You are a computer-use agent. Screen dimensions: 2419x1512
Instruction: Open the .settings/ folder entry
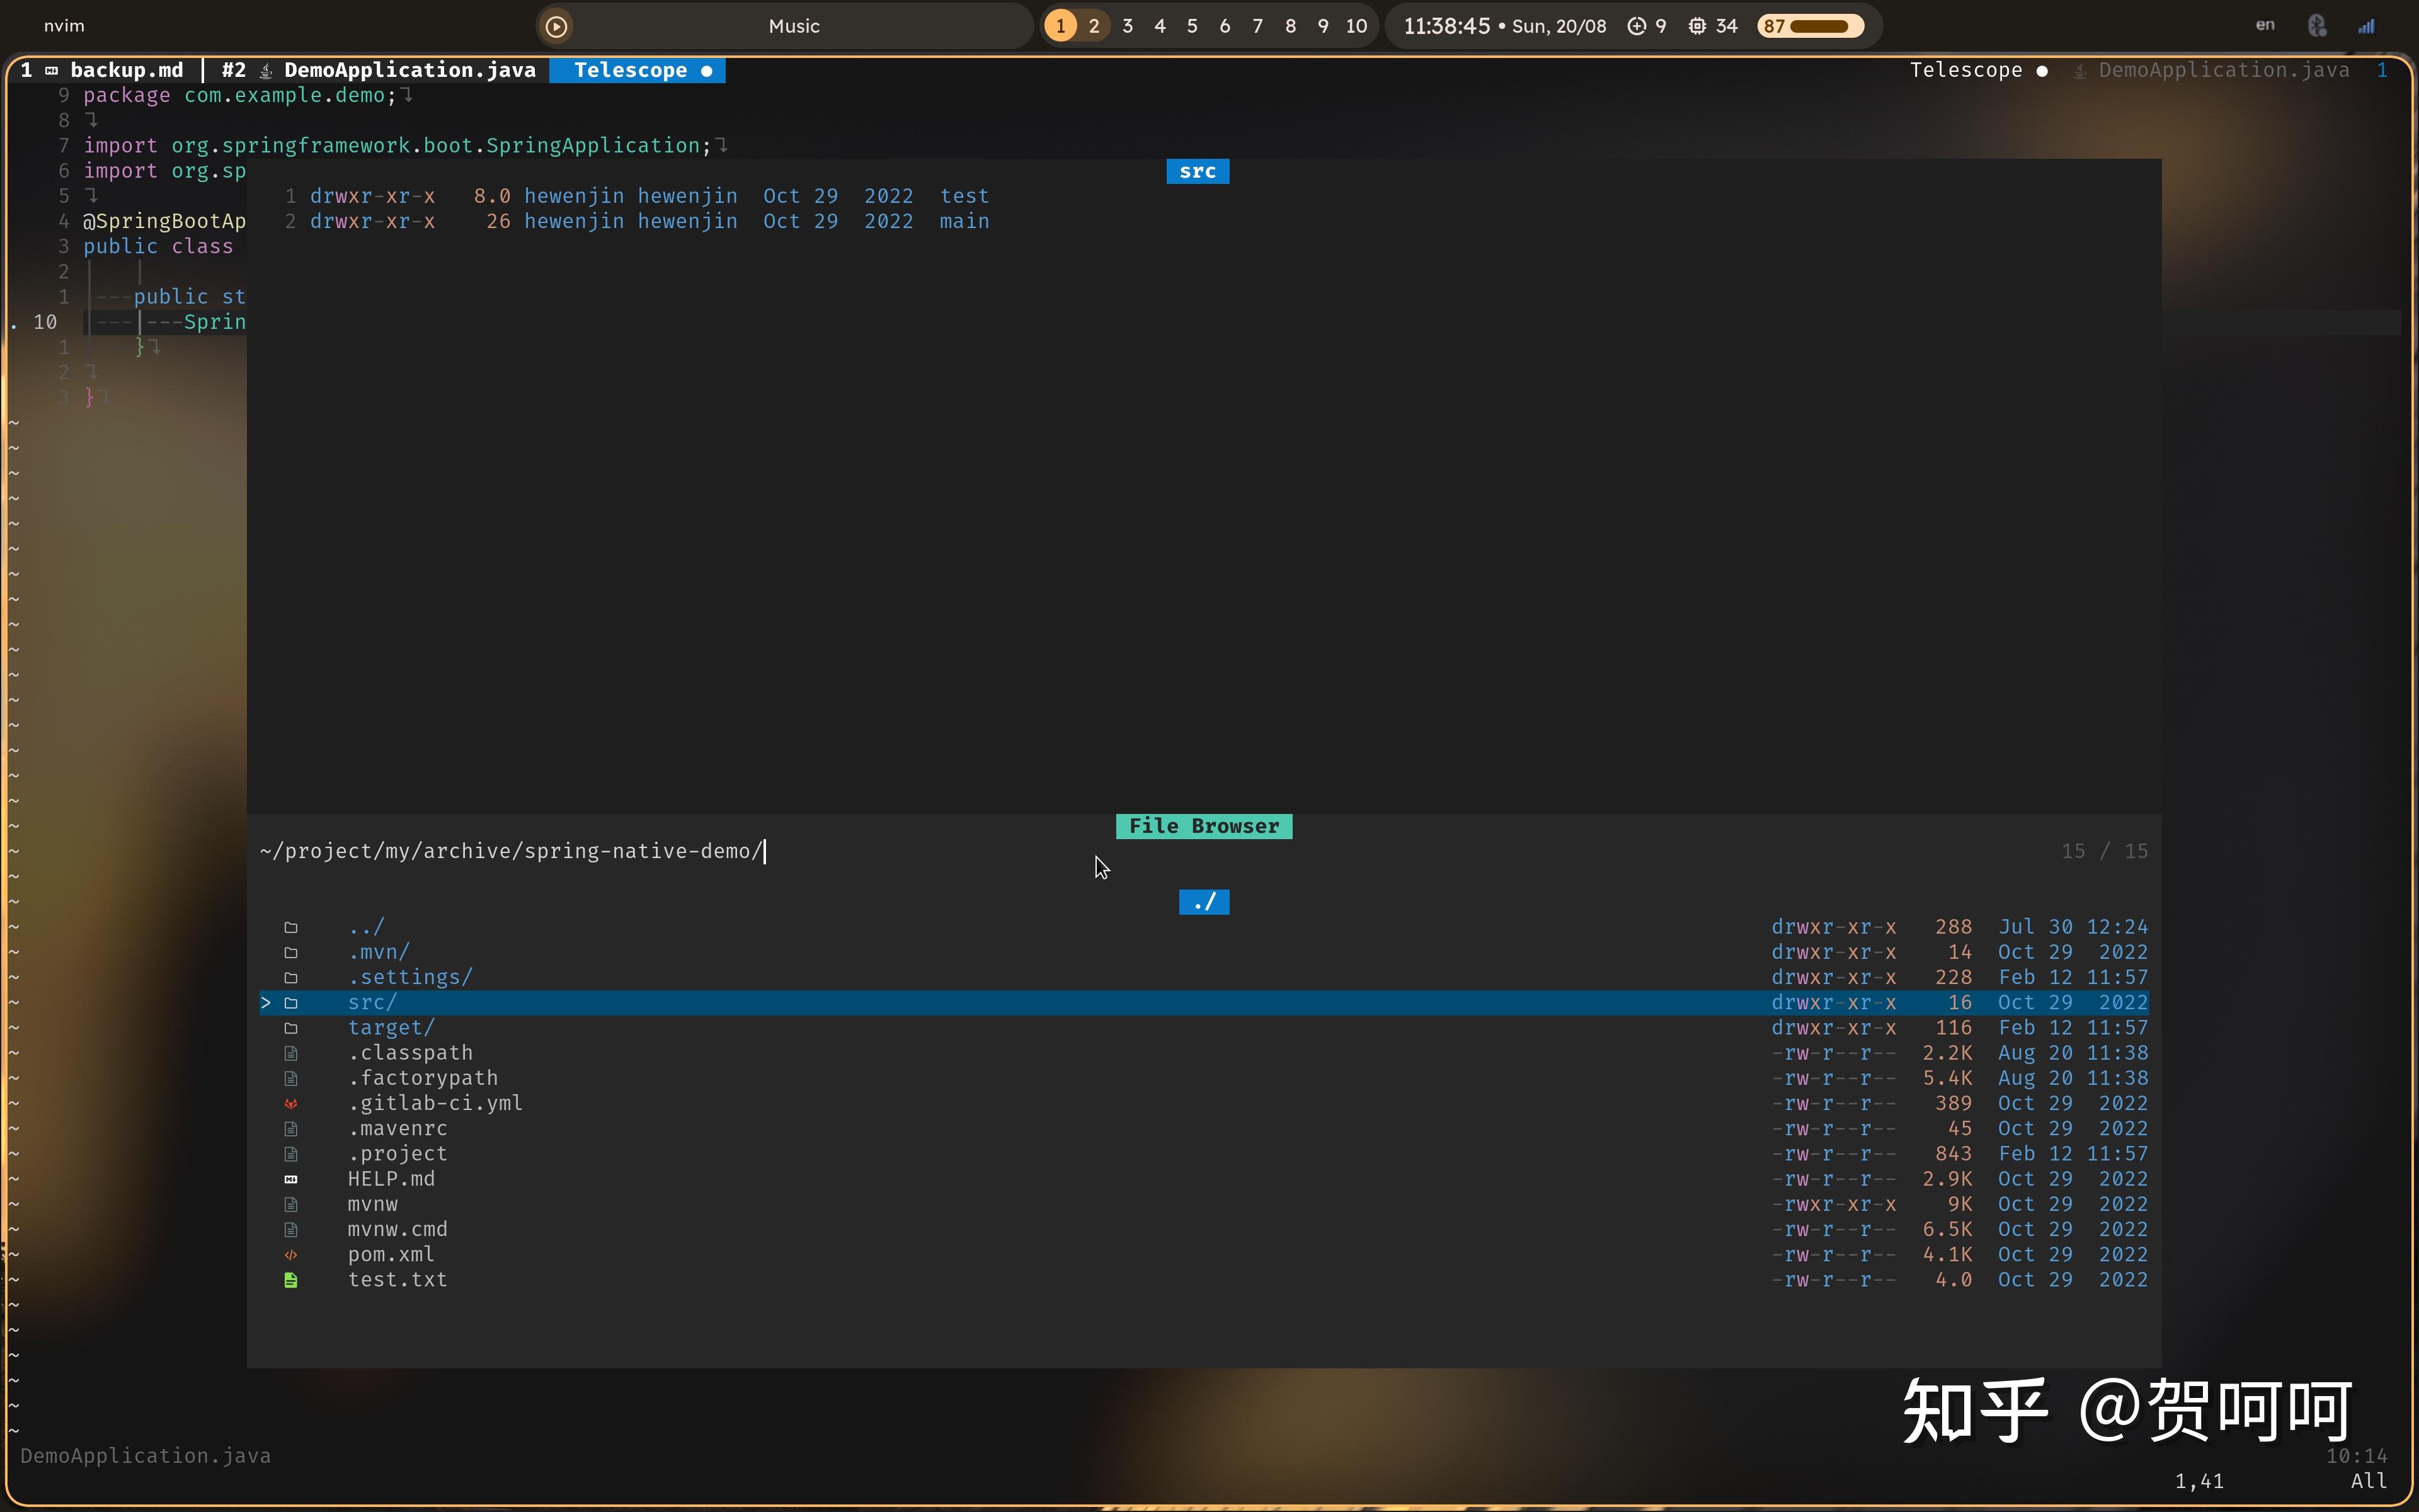[x=410, y=977]
